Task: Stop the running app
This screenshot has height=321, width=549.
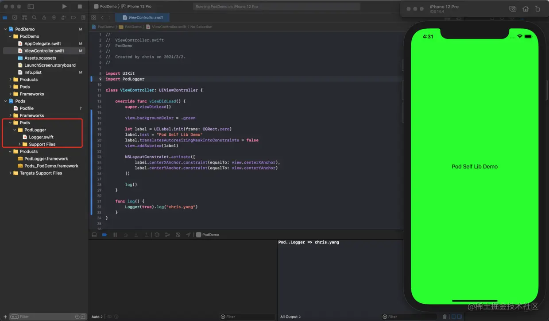Action: 80,7
